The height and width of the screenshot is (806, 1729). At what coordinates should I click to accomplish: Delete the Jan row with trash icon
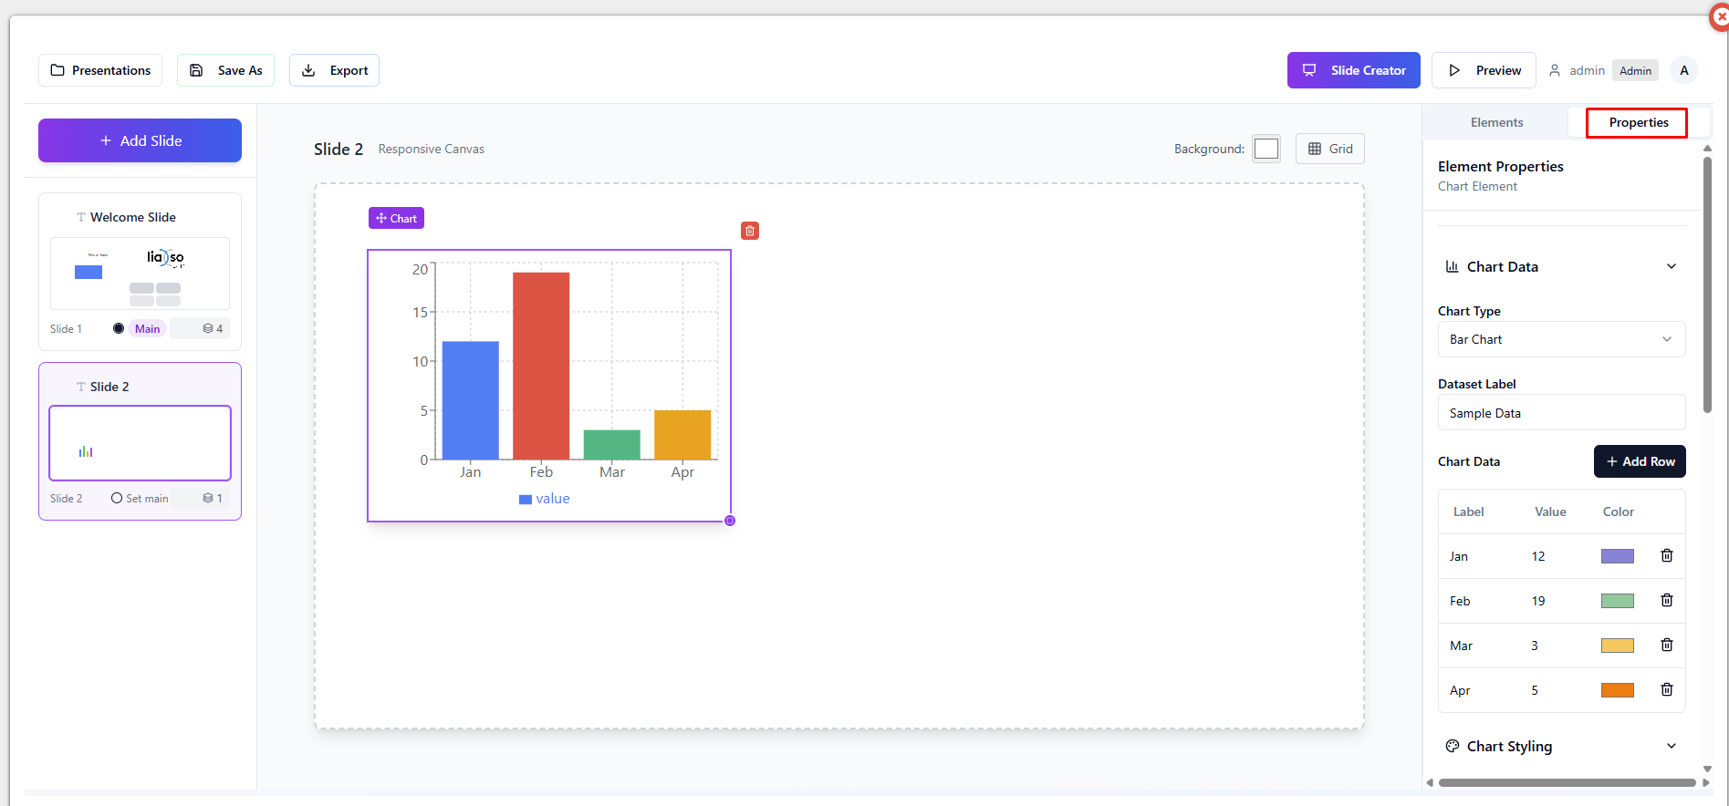[1666, 556]
